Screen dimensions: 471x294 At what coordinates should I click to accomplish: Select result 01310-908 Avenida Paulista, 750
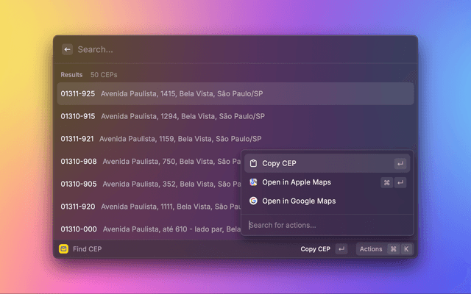tap(147, 161)
